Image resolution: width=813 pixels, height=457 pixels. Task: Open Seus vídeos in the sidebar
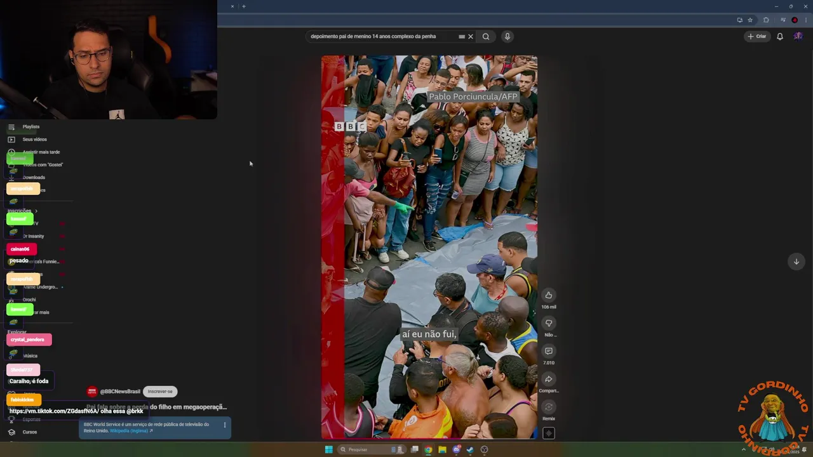tap(34, 140)
